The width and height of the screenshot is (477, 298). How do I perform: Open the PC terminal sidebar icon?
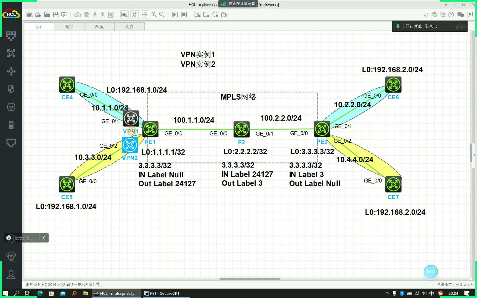(x=11, y=143)
